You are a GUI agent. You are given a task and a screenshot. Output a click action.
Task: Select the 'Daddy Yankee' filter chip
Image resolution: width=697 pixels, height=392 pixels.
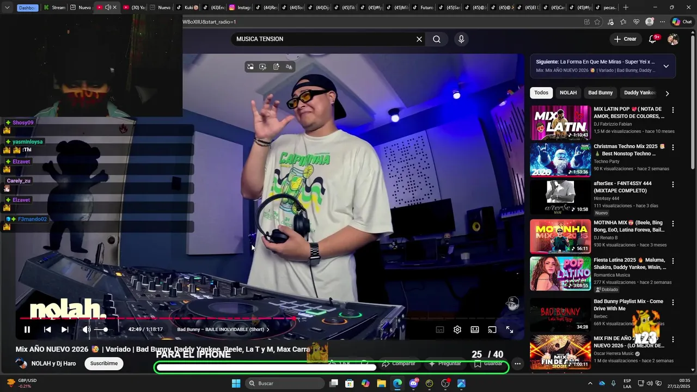[x=640, y=93]
